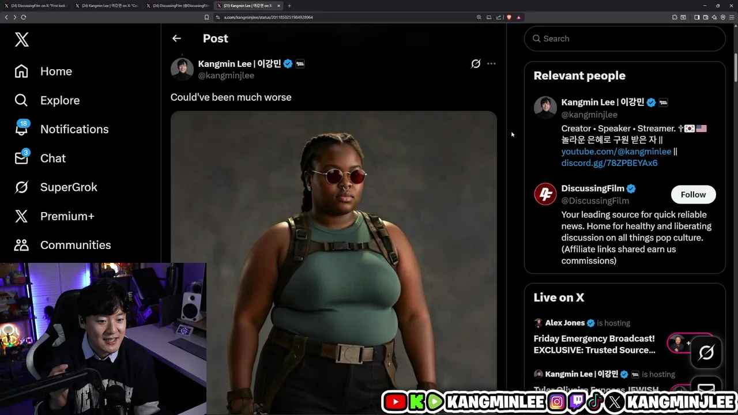Close the active Kangmin Lee tab
Image resolution: width=738 pixels, height=415 pixels.
click(279, 6)
